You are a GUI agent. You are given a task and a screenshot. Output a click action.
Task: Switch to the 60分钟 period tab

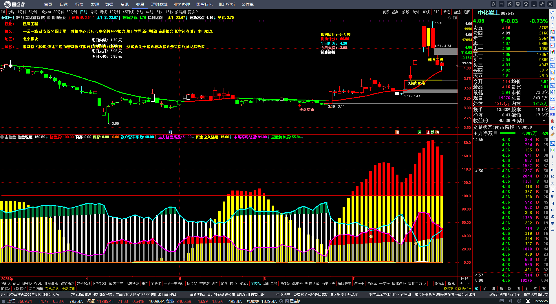pyautogui.click(x=72, y=12)
